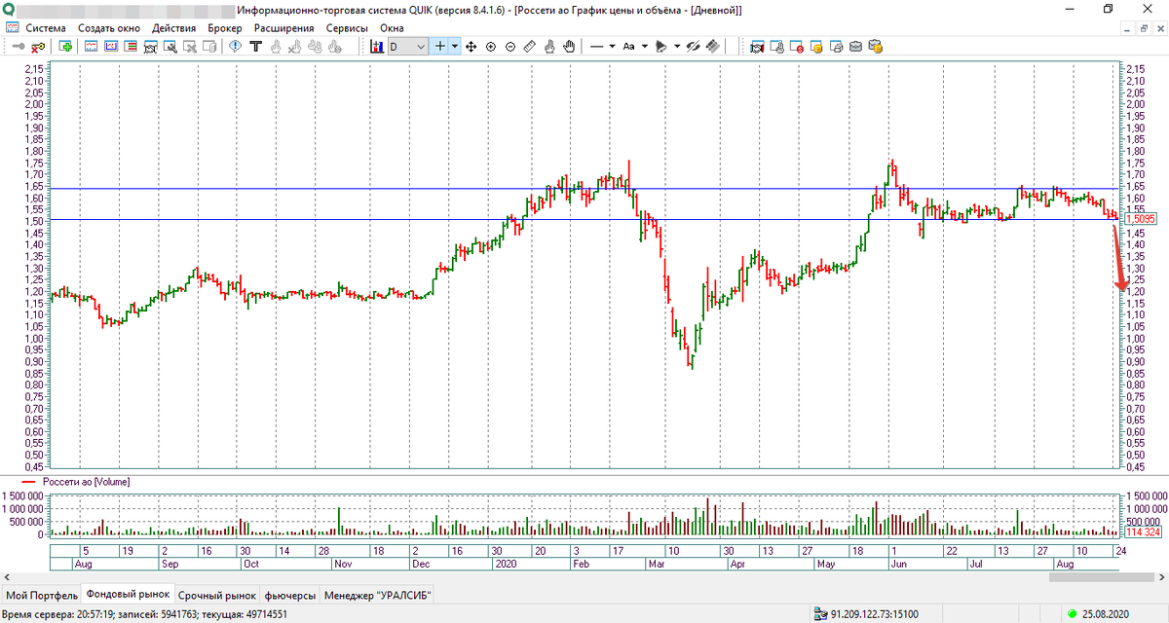The image size is (1169, 623).
Task: Click the red list table icon
Action: 130,46
